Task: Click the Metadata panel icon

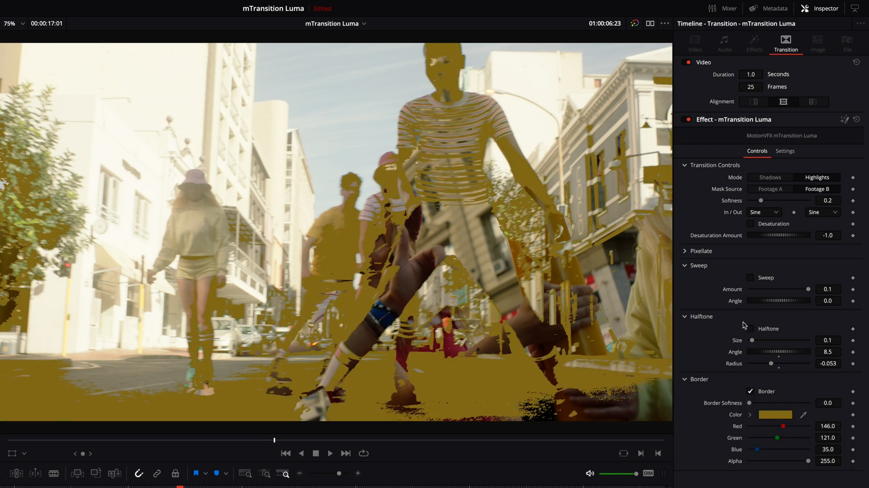Action: 753,8
